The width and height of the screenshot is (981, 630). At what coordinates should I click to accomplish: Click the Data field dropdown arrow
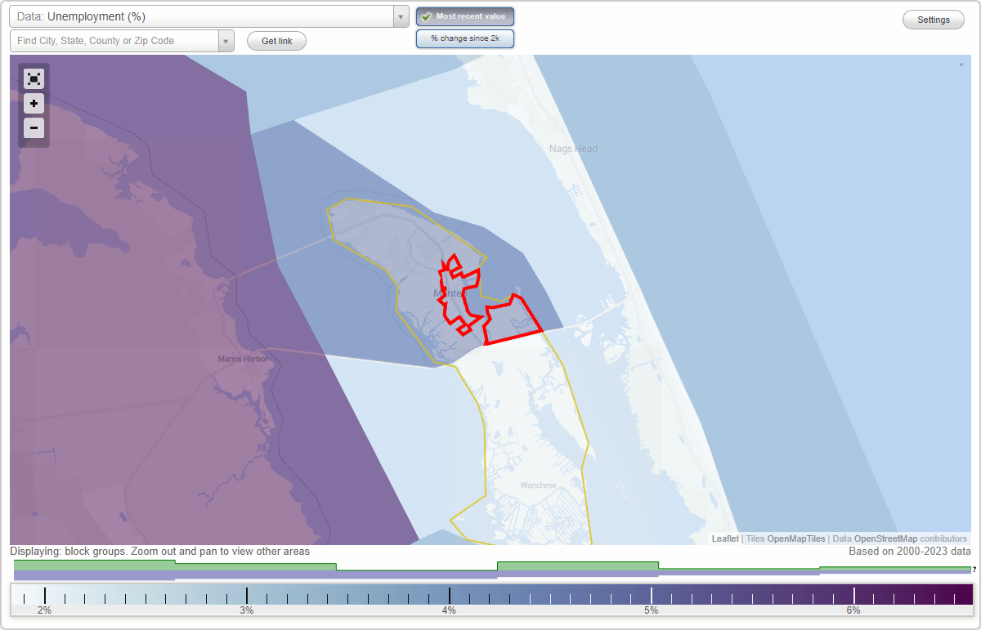click(400, 16)
